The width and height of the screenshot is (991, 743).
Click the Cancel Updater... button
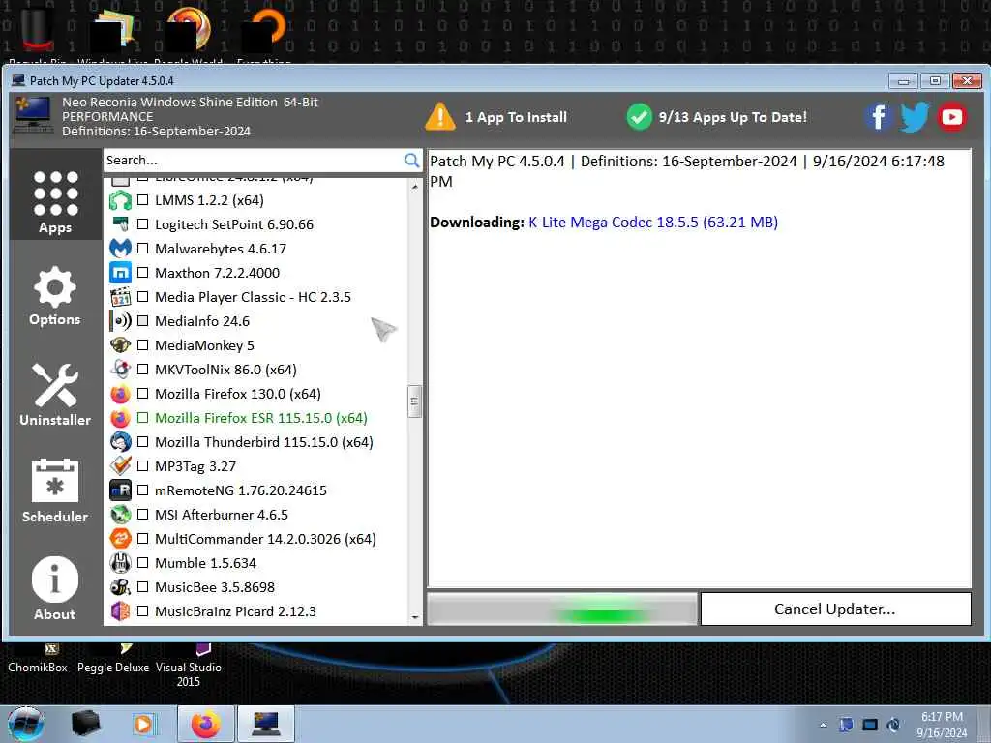coord(835,609)
